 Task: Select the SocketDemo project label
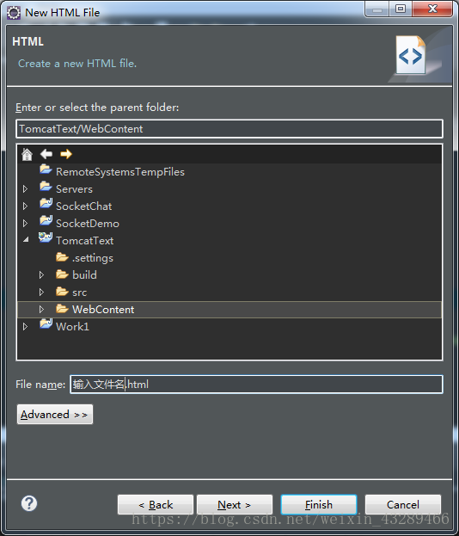point(88,223)
